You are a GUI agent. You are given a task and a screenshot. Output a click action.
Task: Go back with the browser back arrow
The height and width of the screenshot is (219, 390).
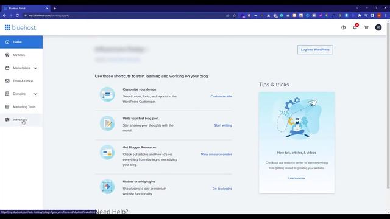click(x=4, y=15)
